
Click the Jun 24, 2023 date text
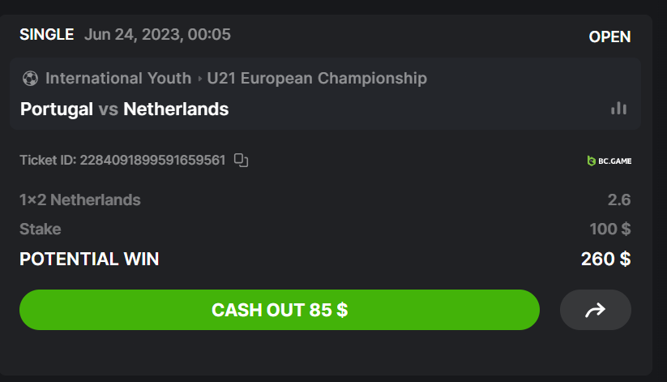coord(157,35)
